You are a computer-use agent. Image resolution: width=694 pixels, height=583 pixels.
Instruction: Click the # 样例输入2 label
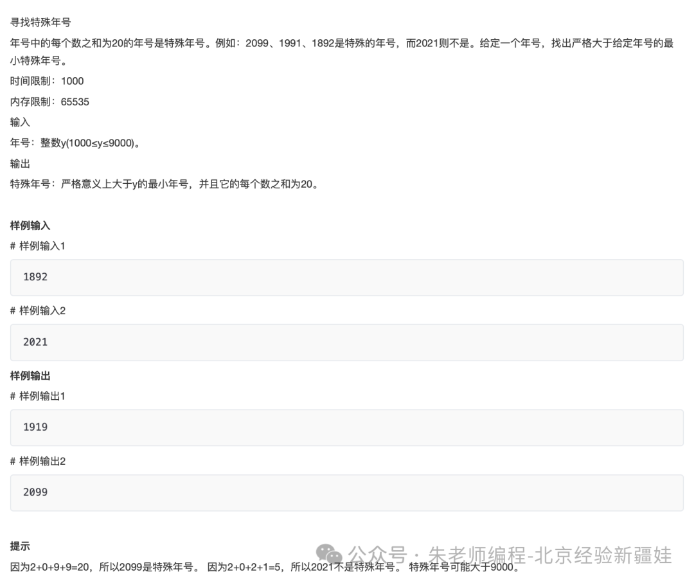pos(38,310)
